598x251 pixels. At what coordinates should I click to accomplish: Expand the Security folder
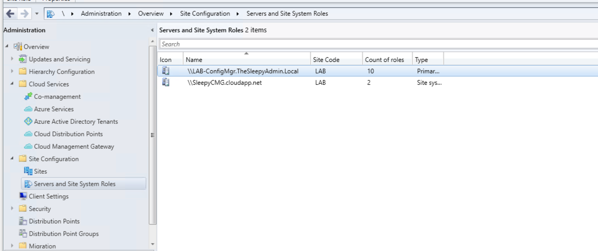tap(12, 209)
